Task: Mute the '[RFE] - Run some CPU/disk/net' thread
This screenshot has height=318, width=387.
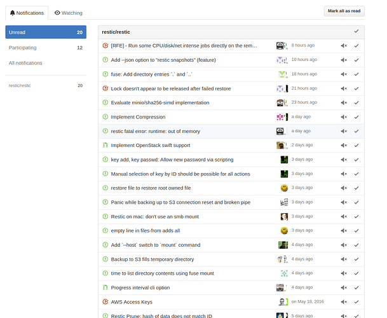Action: click(x=344, y=46)
